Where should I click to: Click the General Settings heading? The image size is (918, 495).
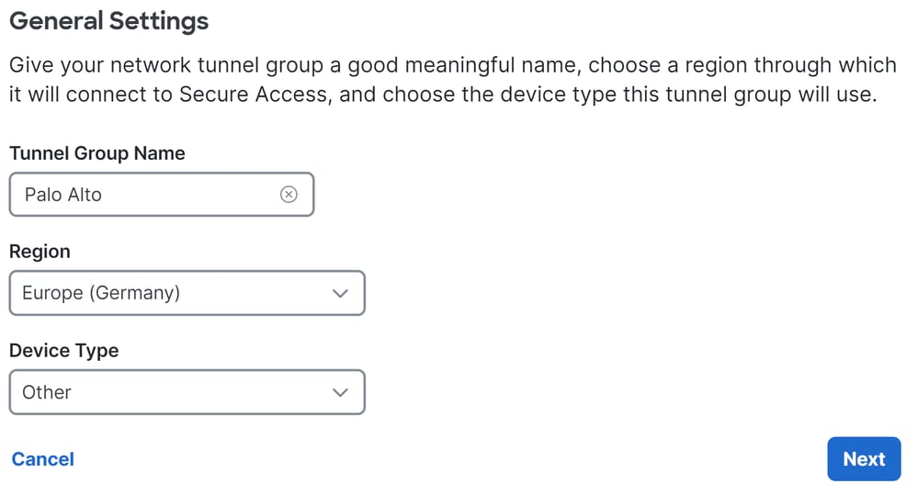point(109,21)
